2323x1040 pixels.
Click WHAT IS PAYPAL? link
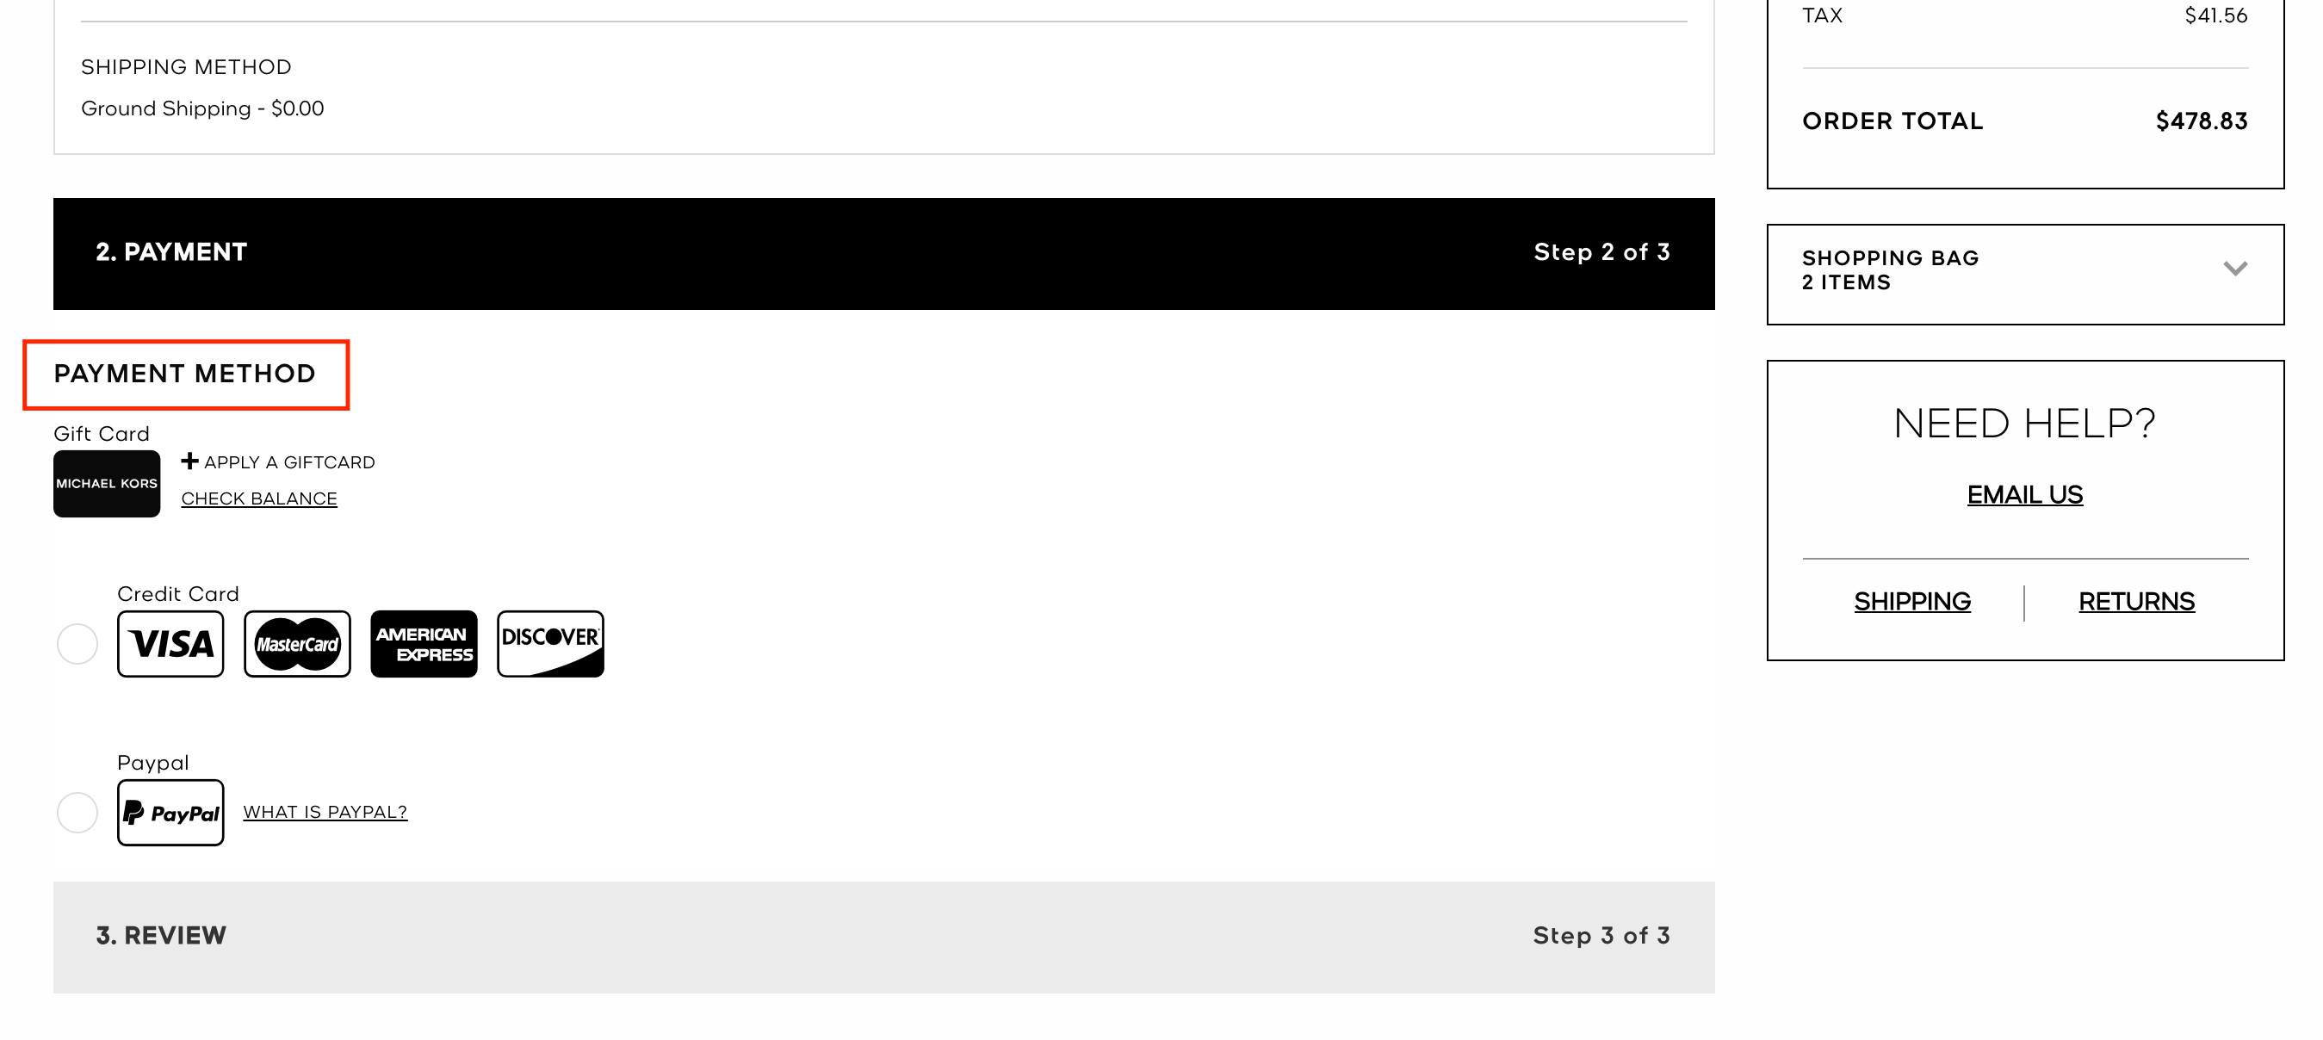pyautogui.click(x=325, y=812)
